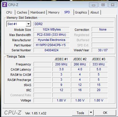Switch to the CPU tab
Image resolution: width=118 pixels, height=117 pixels.
tap(9, 12)
